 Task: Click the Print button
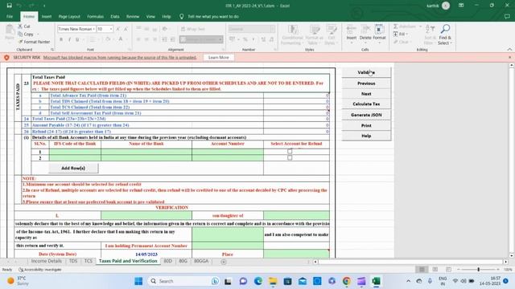click(x=366, y=125)
